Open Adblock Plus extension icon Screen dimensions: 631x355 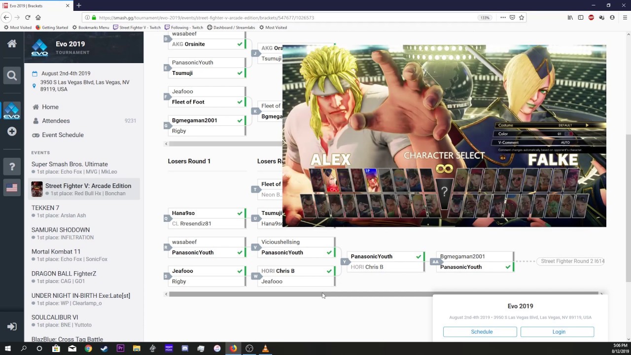click(x=591, y=17)
